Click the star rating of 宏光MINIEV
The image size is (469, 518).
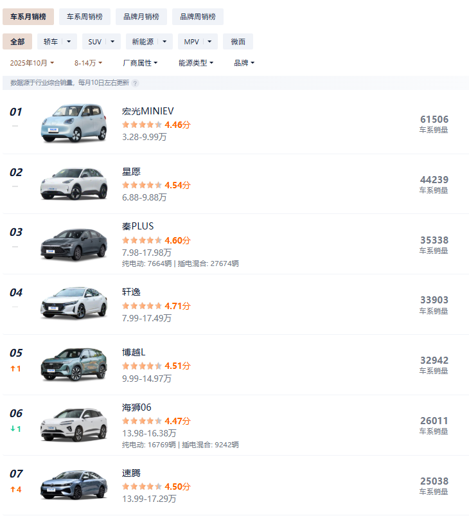point(142,125)
